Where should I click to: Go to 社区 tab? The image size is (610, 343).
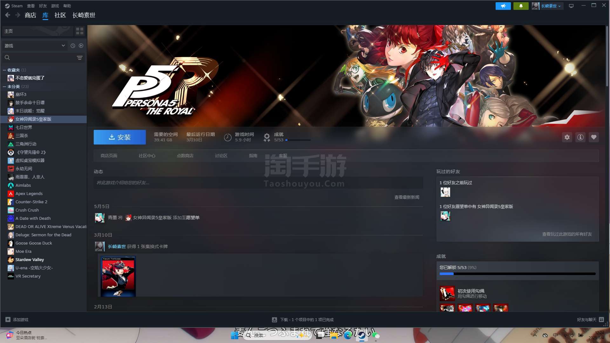coord(60,15)
